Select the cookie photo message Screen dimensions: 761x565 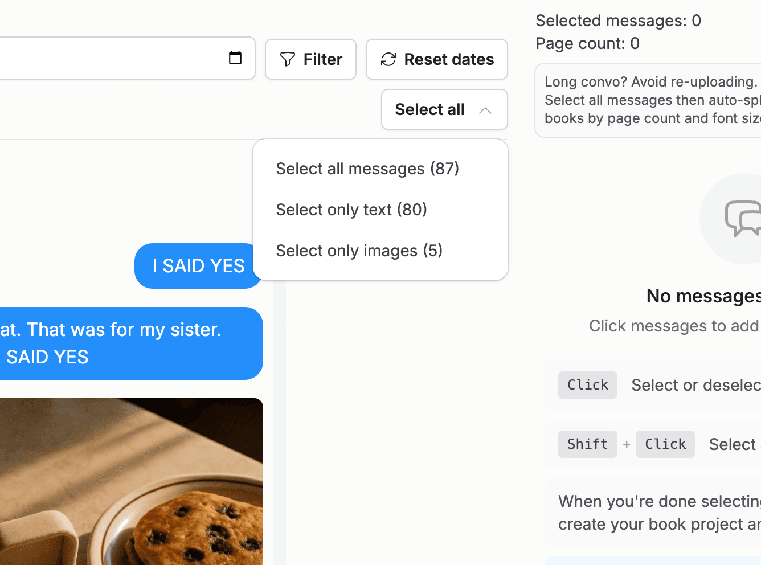point(131,482)
